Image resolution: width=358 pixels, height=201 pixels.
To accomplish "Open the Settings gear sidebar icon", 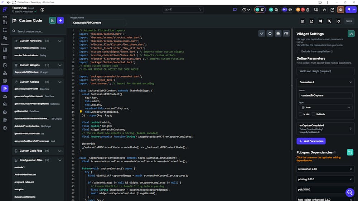I will point(5,128).
